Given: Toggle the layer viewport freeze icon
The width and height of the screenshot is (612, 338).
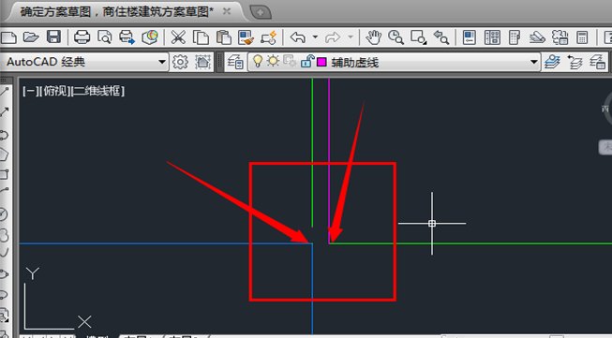Looking at the screenshot, I should pos(290,62).
